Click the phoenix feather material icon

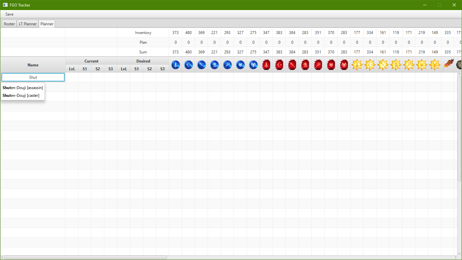coord(448,65)
